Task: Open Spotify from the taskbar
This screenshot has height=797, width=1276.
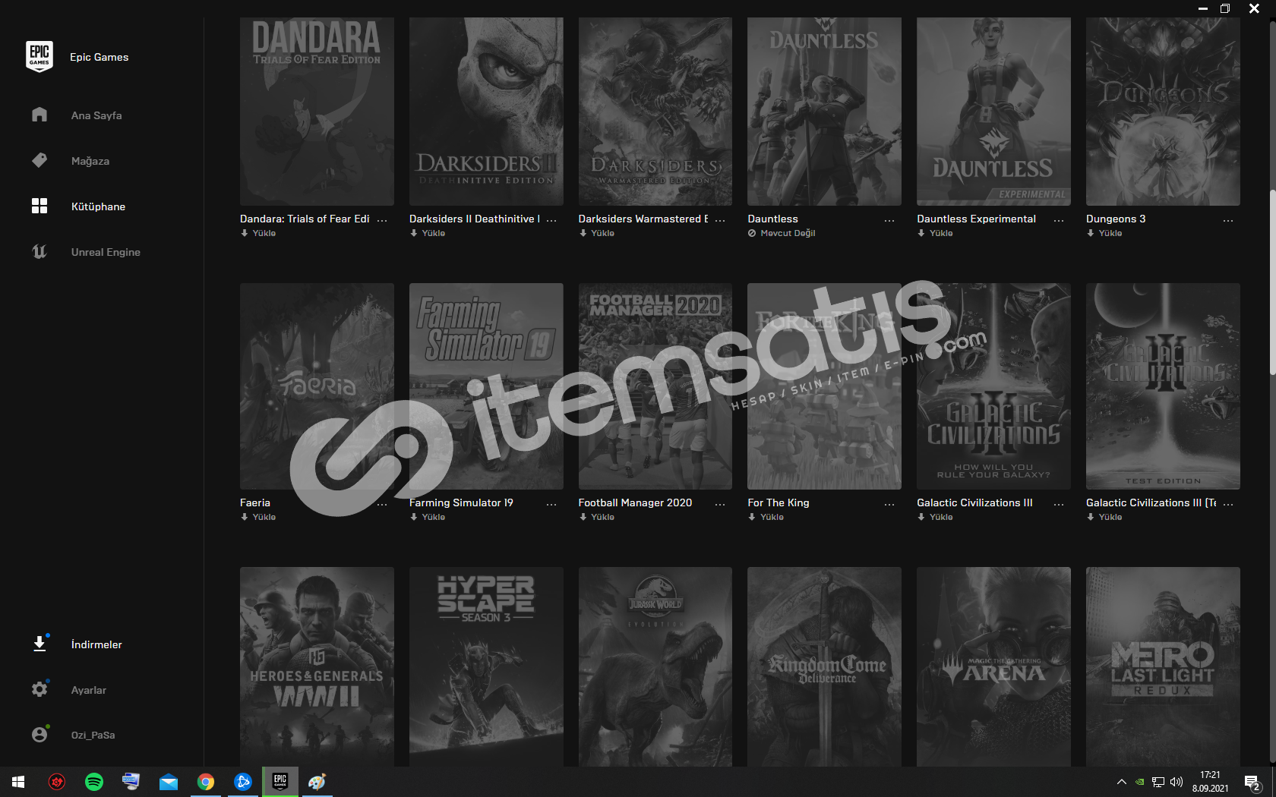Action: 94,782
